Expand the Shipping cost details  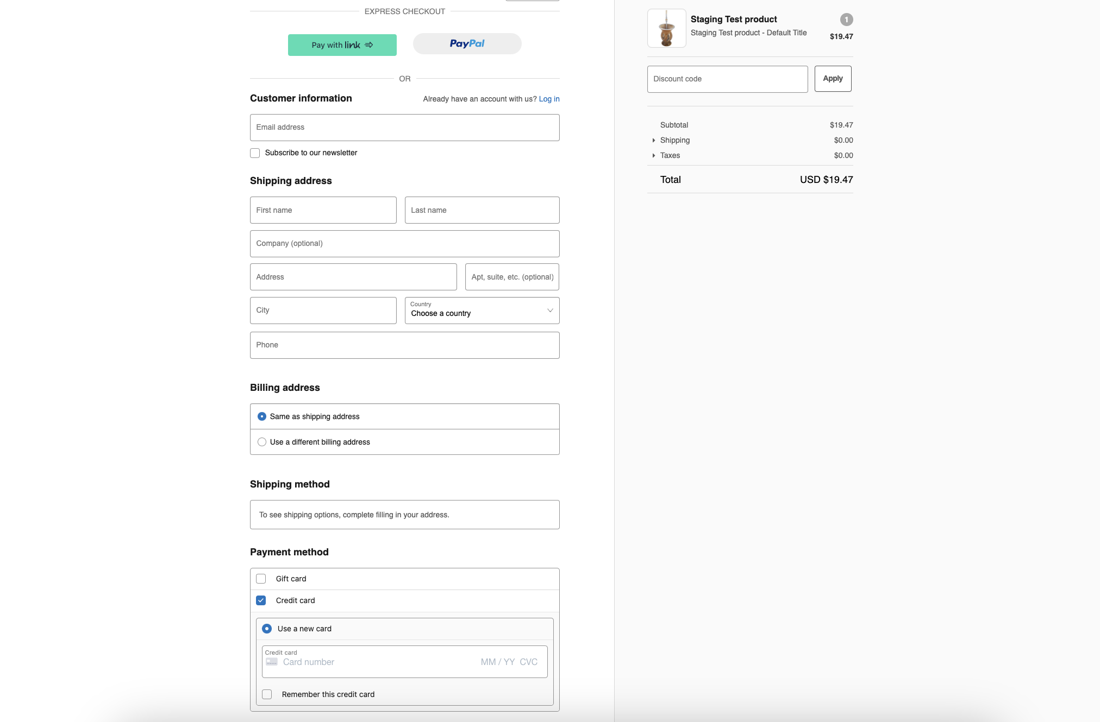click(654, 140)
